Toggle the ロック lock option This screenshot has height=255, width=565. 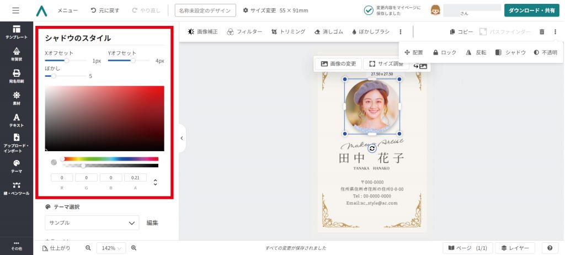pyautogui.click(x=445, y=52)
